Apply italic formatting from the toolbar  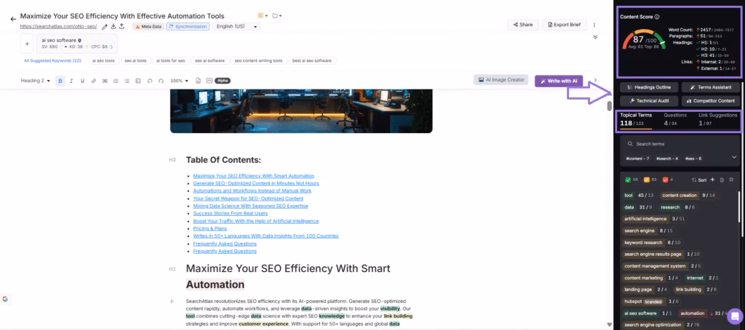tap(71, 81)
